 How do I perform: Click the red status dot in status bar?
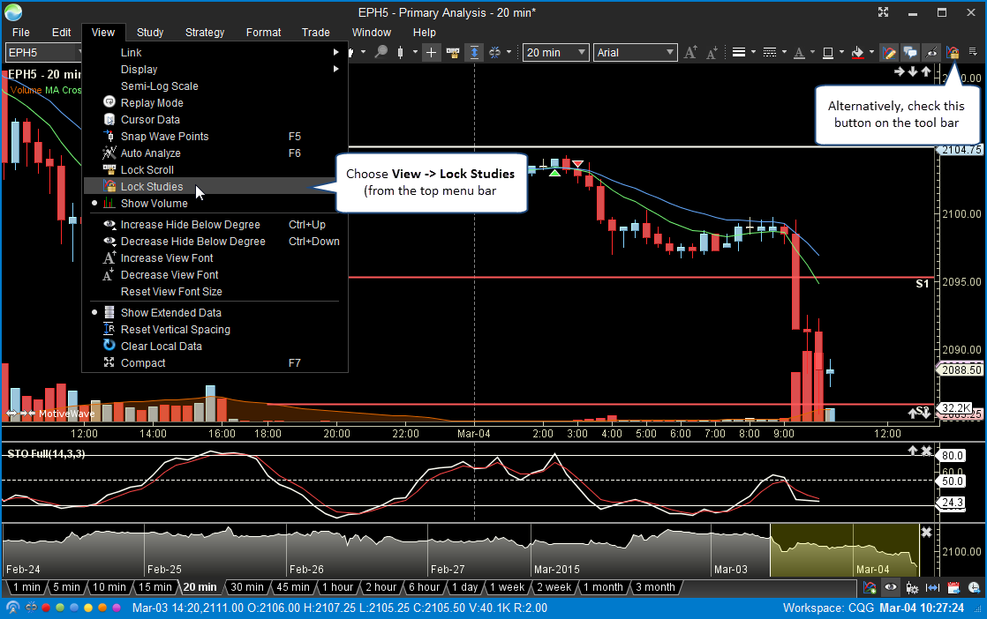click(x=46, y=608)
